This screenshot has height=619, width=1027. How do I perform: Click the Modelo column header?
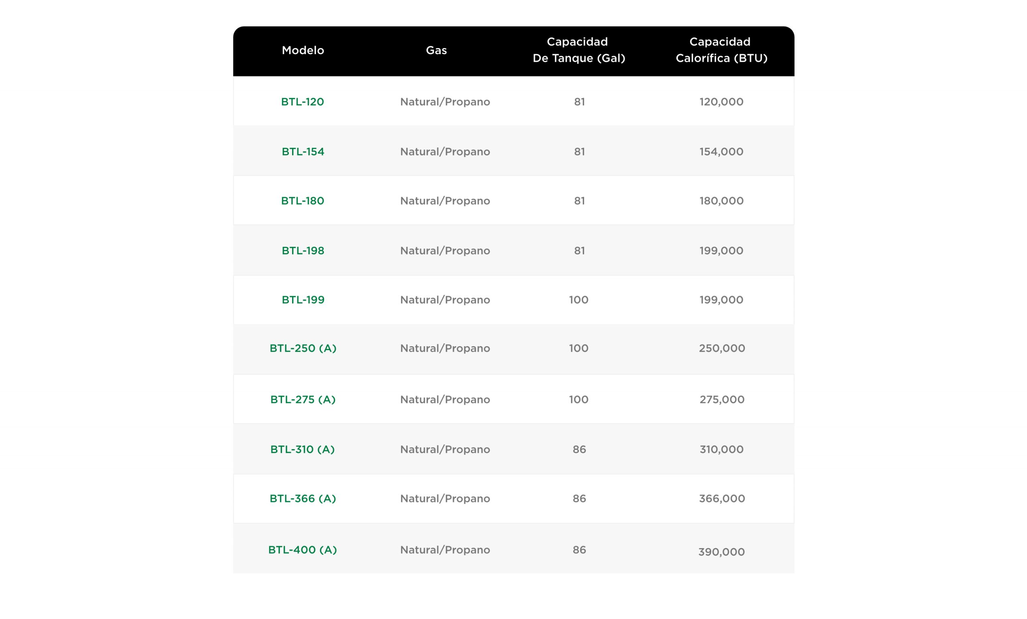302,50
